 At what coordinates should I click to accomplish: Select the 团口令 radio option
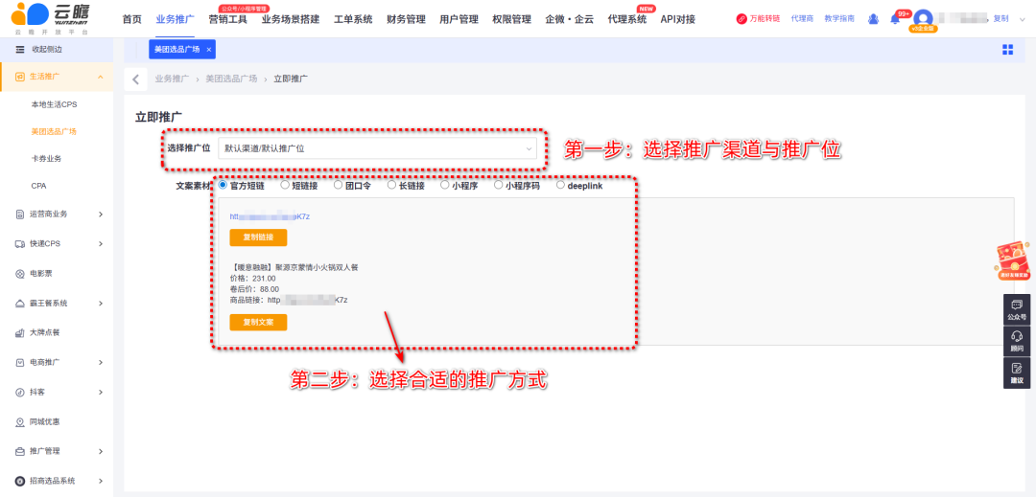[339, 185]
